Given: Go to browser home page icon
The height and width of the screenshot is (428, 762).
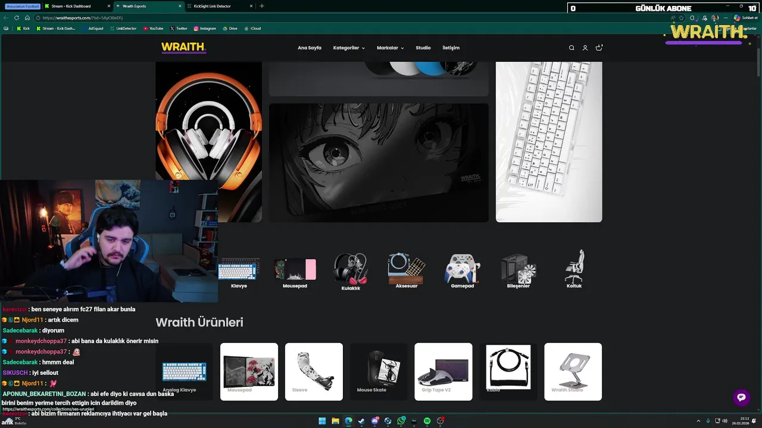Looking at the screenshot, I should [x=27, y=18].
